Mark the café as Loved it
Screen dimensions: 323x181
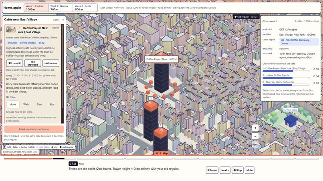pyautogui.click(x=14, y=63)
